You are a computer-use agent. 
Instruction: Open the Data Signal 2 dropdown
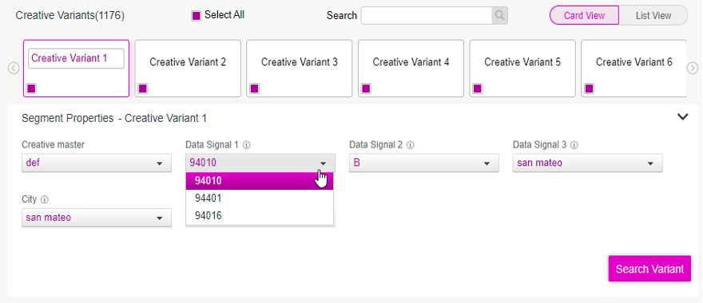pyautogui.click(x=423, y=163)
